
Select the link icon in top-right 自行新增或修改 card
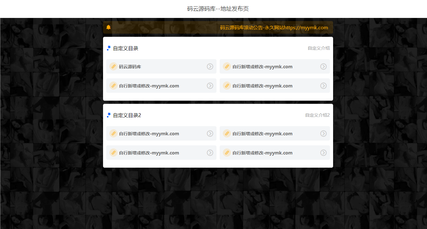227,66
